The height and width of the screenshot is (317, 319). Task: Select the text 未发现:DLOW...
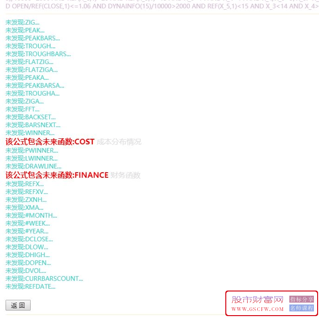point(27,247)
